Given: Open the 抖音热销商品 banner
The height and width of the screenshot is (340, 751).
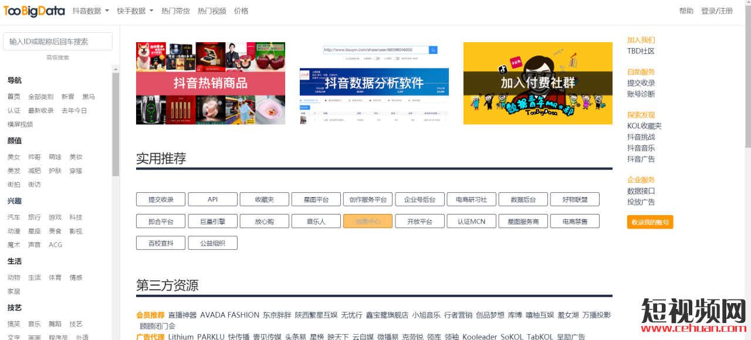Looking at the screenshot, I should pos(211,83).
